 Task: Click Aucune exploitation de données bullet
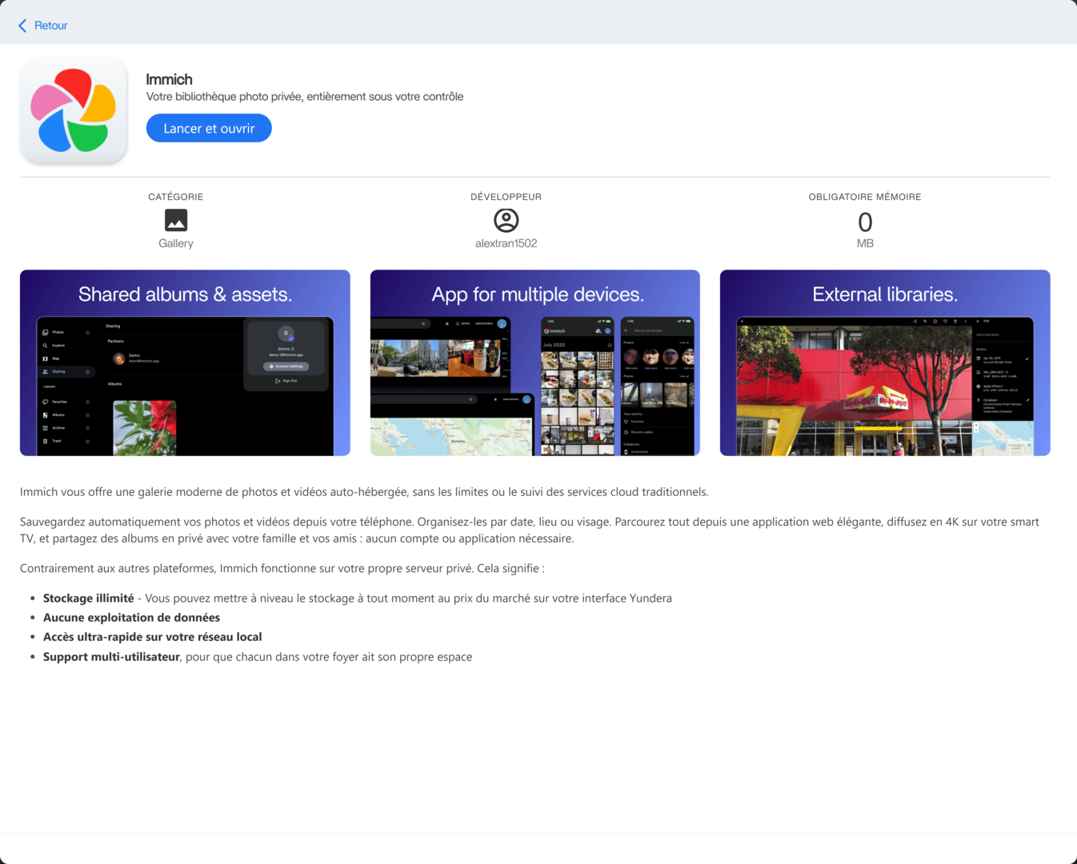131,618
